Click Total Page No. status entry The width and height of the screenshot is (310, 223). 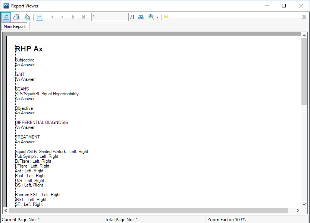pyautogui.click(x=121, y=220)
